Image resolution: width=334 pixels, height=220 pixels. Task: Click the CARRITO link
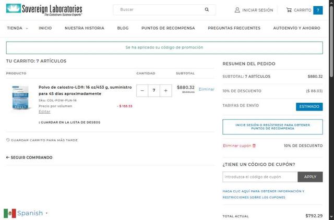tap(303, 10)
